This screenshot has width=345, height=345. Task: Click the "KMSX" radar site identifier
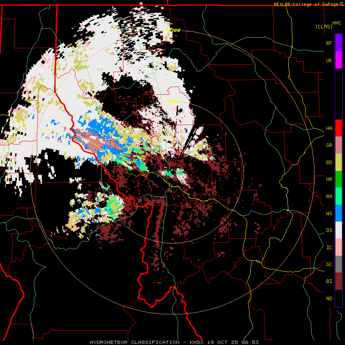click(x=197, y=342)
